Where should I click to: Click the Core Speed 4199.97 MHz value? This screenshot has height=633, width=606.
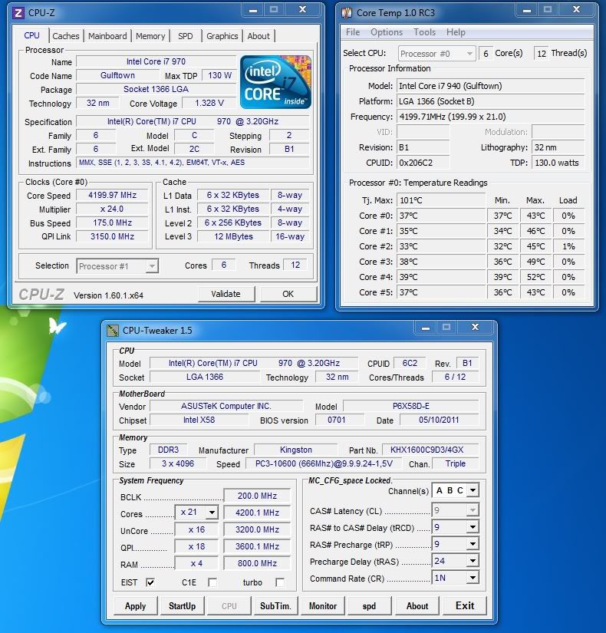pyautogui.click(x=112, y=195)
